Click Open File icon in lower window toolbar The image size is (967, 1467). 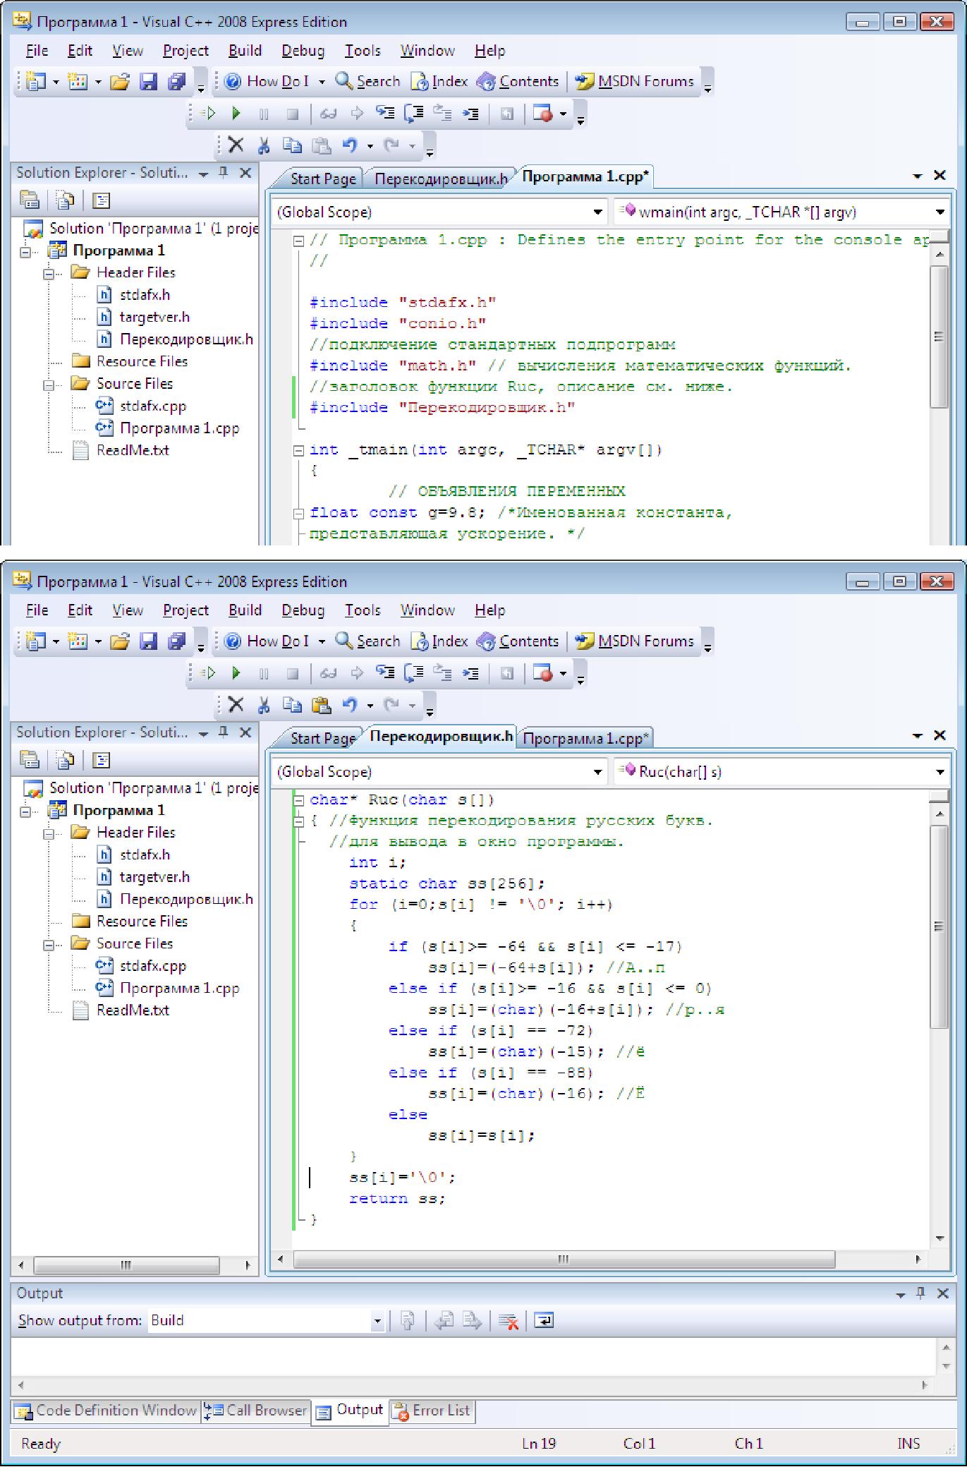point(121,641)
